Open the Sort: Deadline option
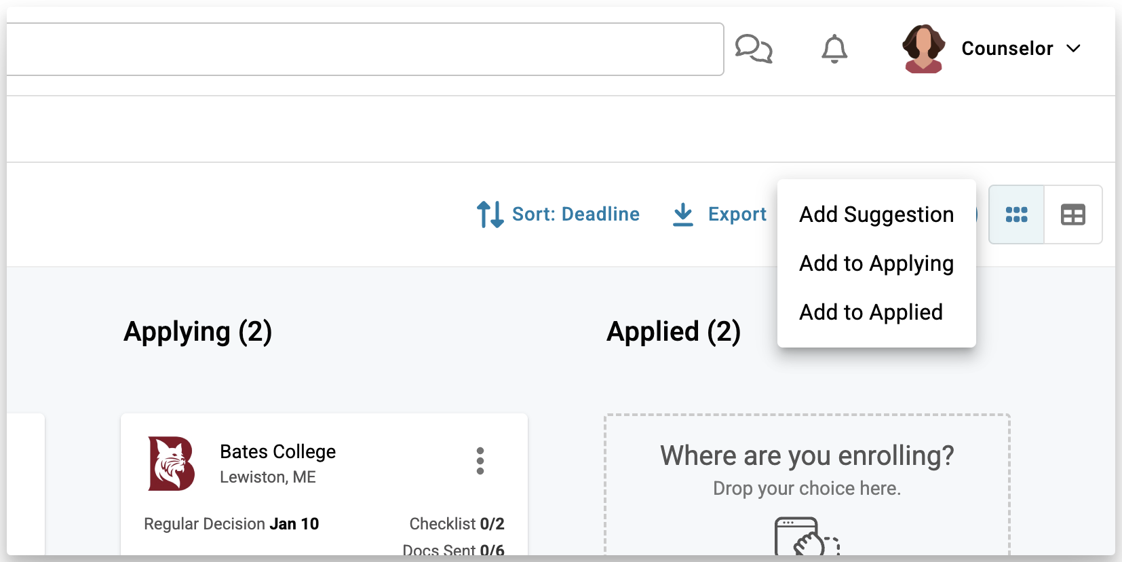Viewport: 1122px width, 562px height. click(575, 214)
